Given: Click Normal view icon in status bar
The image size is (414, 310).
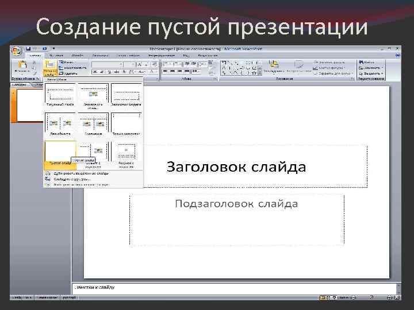Looking at the screenshot, I should (323, 297).
